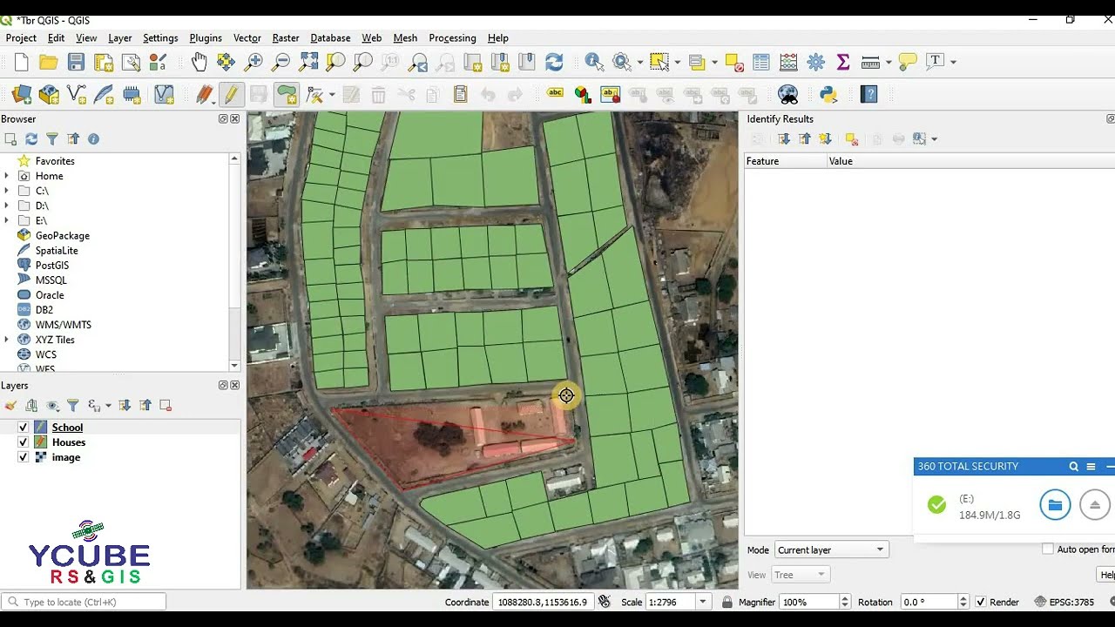Open the Measure tool dropdown arrow
Image resolution: width=1115 pixels, height=627 pixels.
pos(889,62)
